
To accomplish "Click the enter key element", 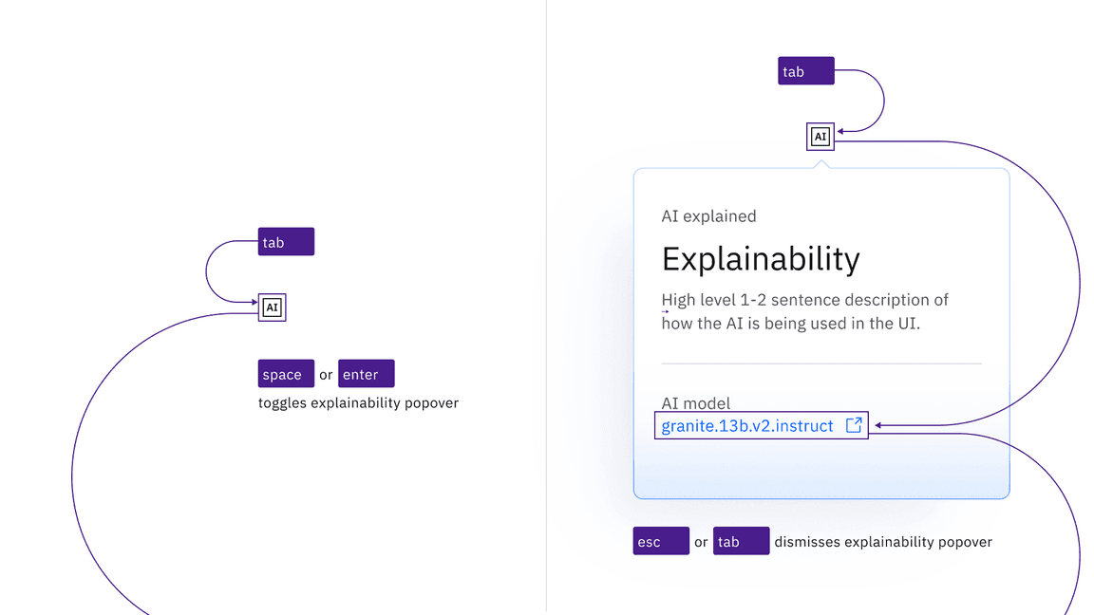I will 366,373.
